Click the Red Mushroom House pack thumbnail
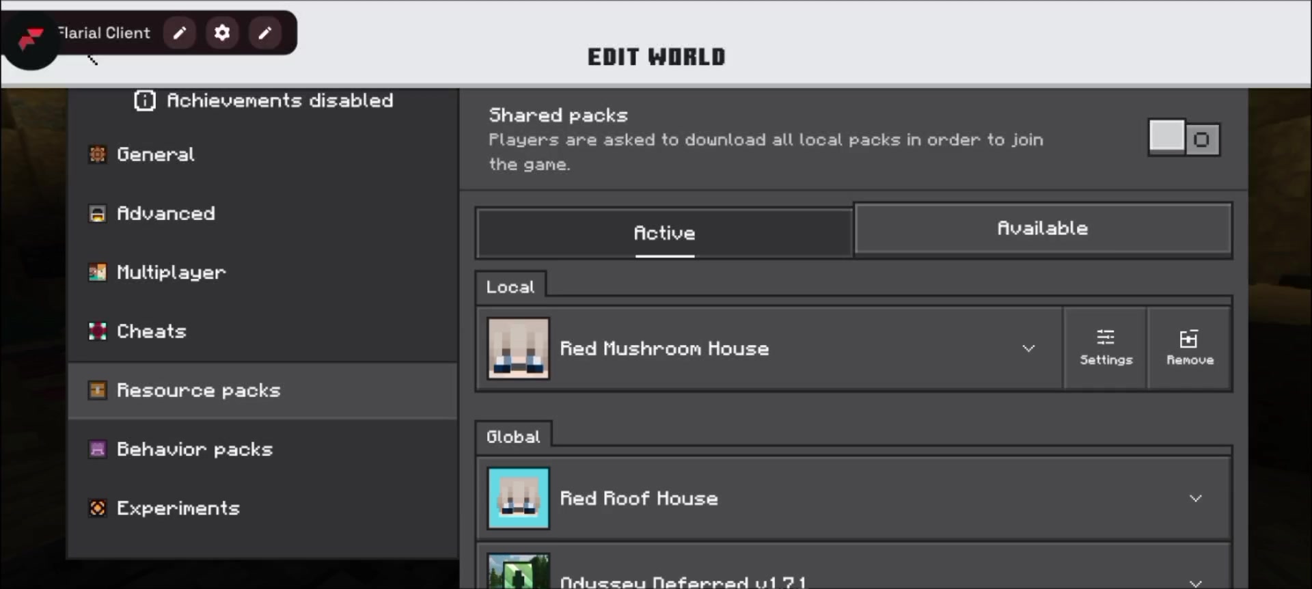This screenshot has height=589, width=1312. pyautogui.click(x=519, y=348)
